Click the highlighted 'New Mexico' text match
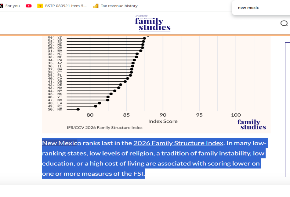Image resolution: width=290 pixels, height=197 pixels. tap(60, 143)
